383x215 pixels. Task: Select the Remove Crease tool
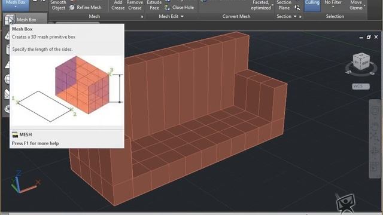coord(135,5)
